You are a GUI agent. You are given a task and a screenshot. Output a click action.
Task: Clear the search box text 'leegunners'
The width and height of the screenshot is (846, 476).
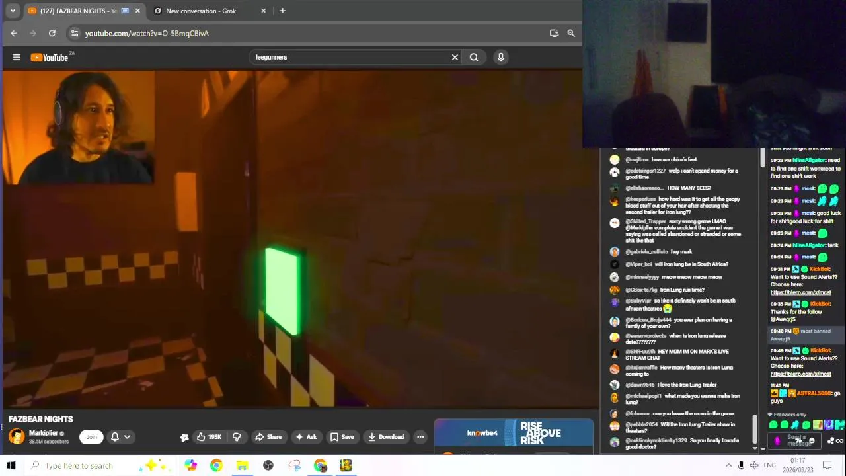pyautogui.click(x=455, y=58)
